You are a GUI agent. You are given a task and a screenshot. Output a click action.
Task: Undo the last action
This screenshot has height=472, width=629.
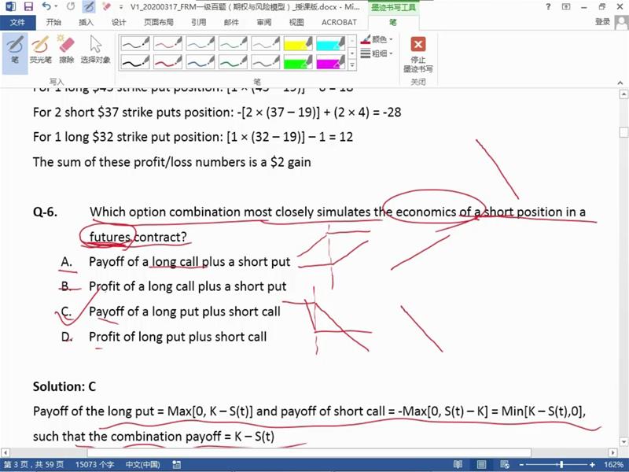coord(46,6)
